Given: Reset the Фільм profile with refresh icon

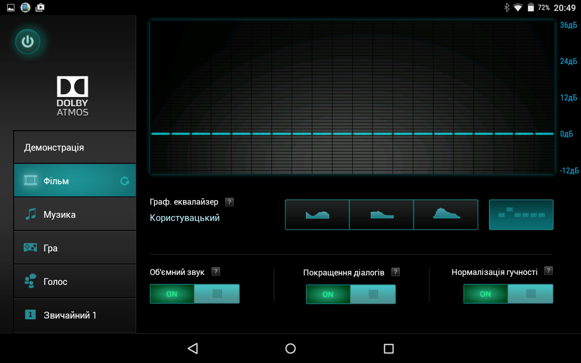Looking at the screenshot, I should (x=125, y=181).
